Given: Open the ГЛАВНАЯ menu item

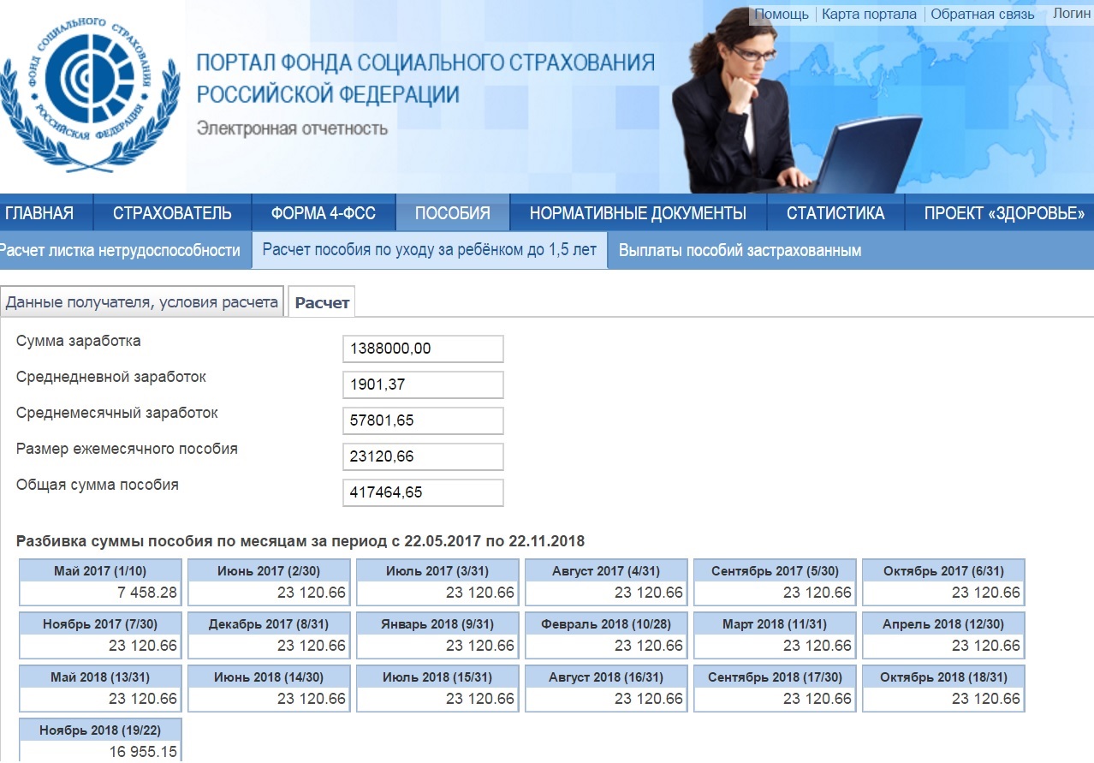Looking at the screenshot, I should [x=39, y=213].
